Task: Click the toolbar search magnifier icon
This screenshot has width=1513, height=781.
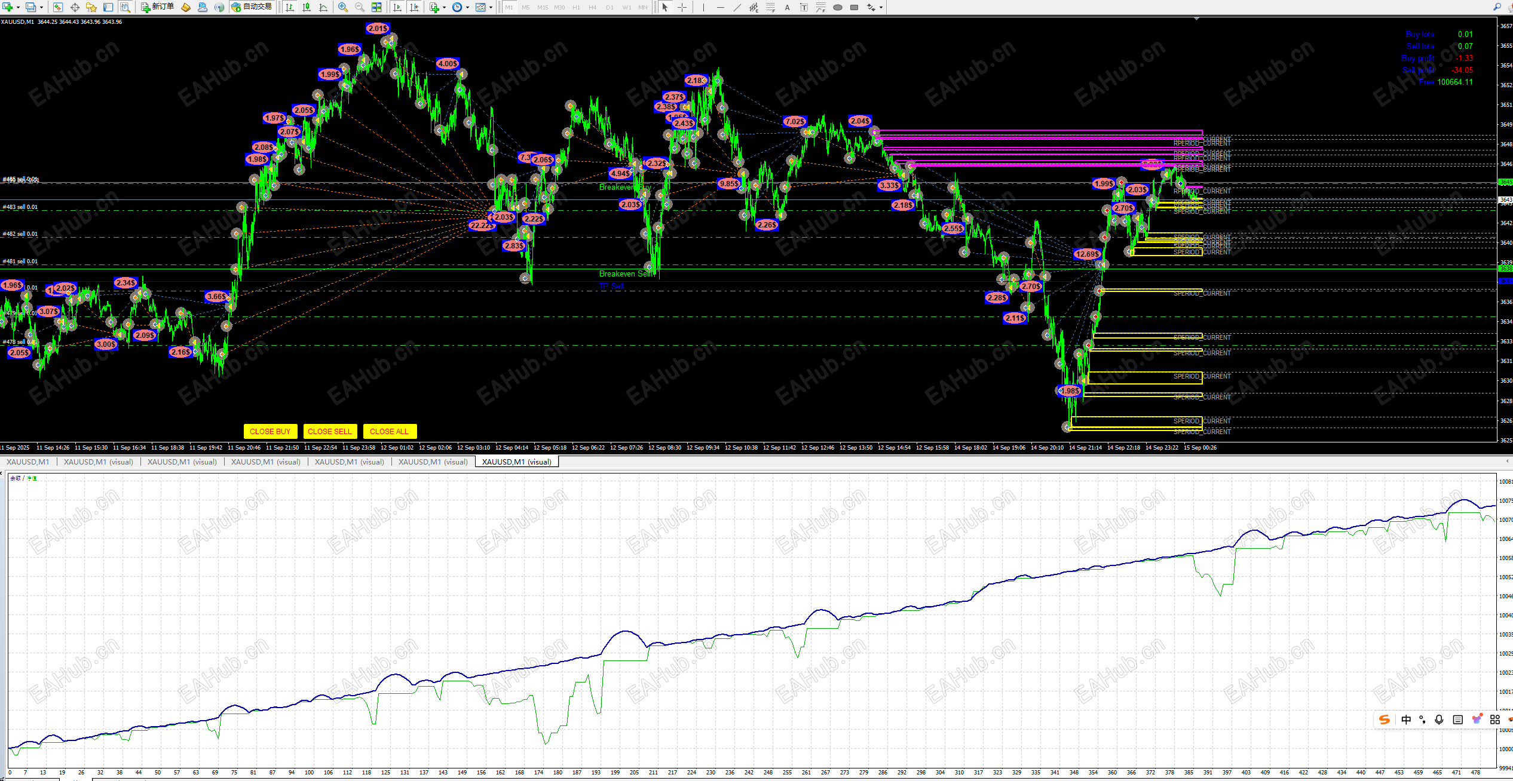Action: coord(1496,7)
